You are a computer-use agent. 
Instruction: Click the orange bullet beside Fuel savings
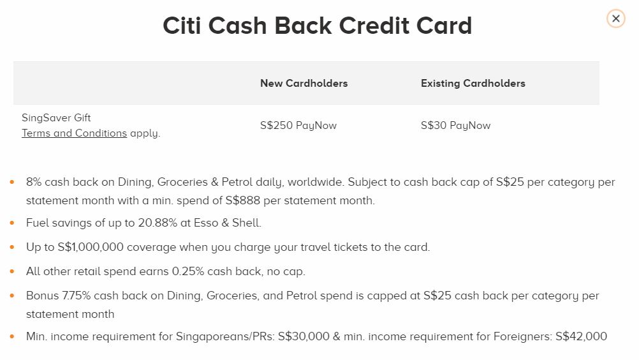coord(12,223)
